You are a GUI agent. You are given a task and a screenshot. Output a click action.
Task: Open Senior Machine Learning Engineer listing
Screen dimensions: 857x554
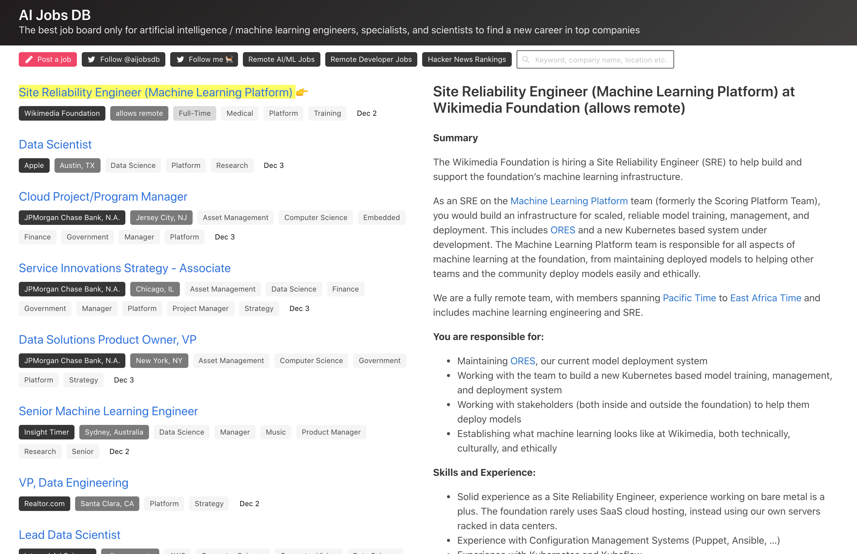pos(108,411)
